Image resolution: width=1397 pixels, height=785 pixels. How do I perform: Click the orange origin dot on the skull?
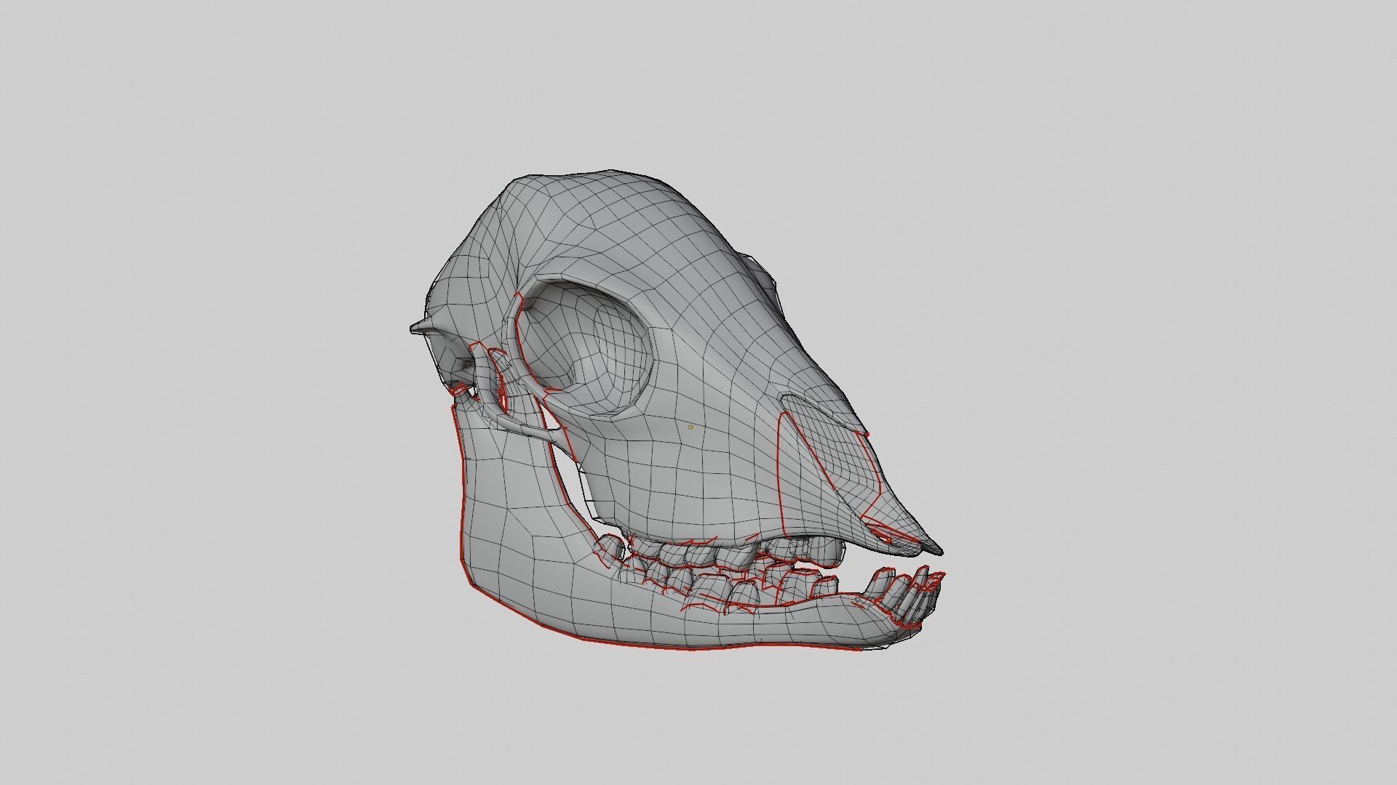point(690,427)
